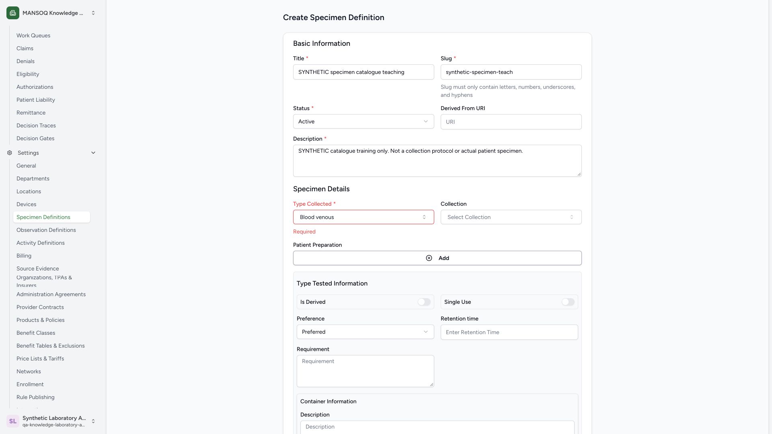
Task: Click the Retention time input
Action: (x=509, y=332)
